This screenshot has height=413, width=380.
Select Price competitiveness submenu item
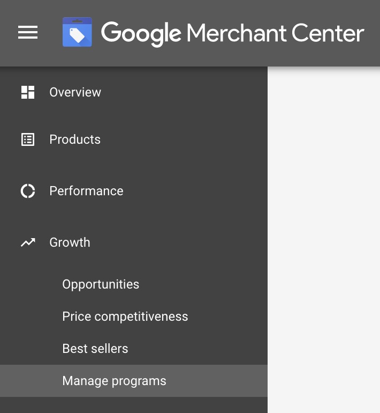tap(125, 316)
